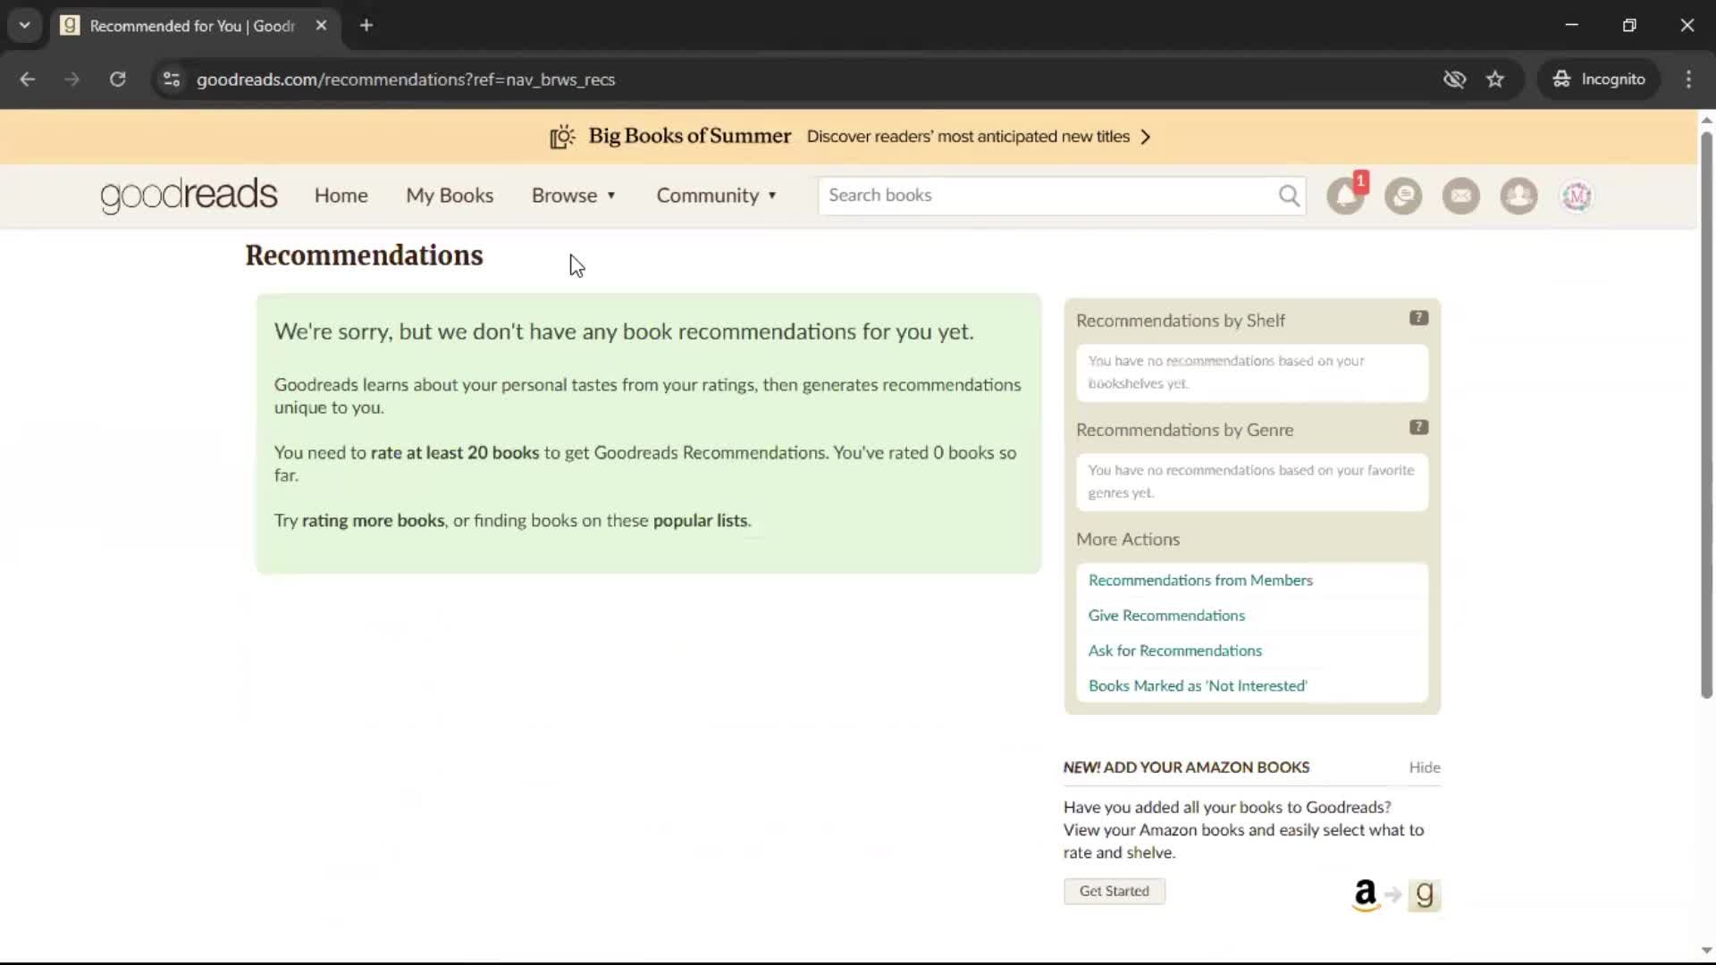Click the Big Books of Summer sun icon
Viewport: 1716px width, 965px height.
point(562,137)
